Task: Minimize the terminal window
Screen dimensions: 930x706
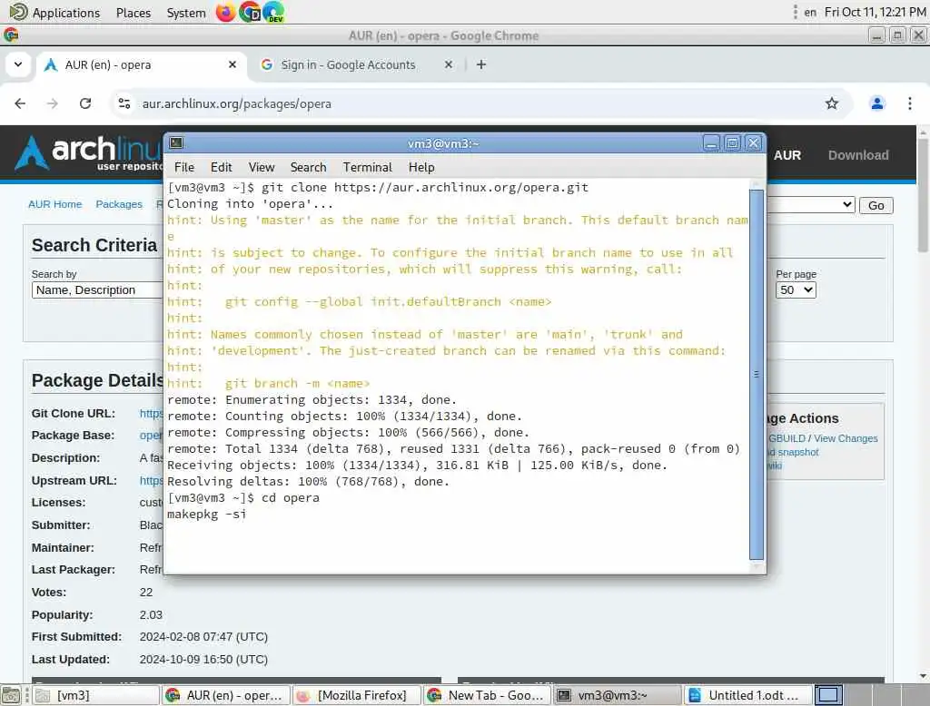Action: click(711, 142)
